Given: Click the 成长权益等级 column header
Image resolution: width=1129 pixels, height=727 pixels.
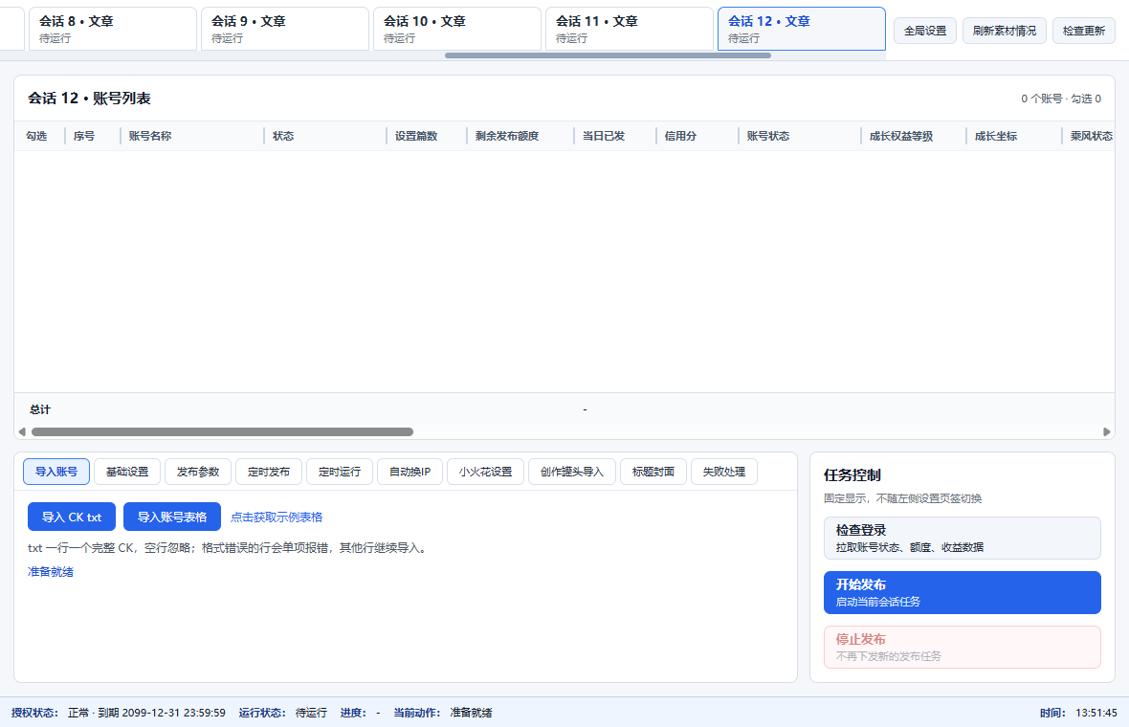Looking at the screenshot, I should click(901, 135).
